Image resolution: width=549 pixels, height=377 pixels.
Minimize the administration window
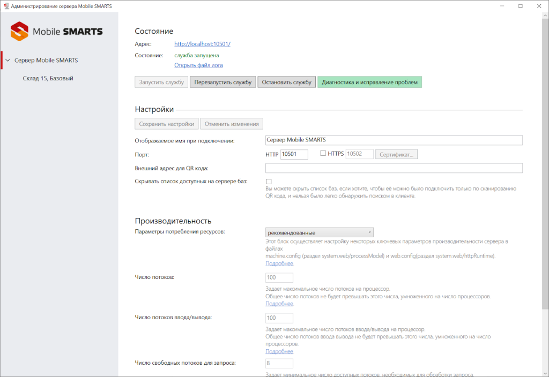502,6
